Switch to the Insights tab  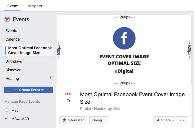35,6
